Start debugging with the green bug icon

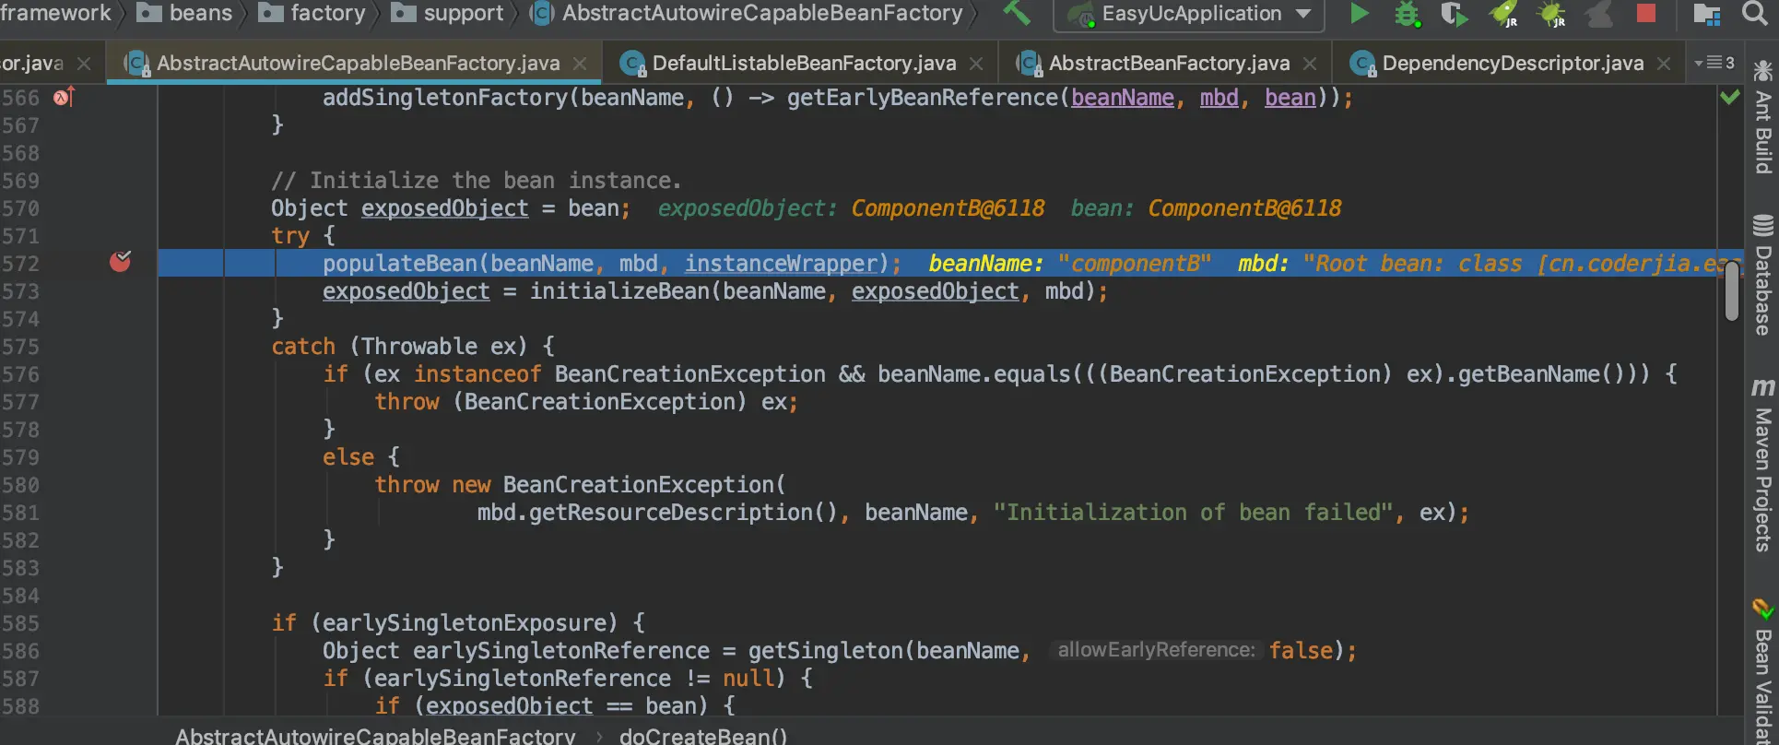[x=1407, y=14]
